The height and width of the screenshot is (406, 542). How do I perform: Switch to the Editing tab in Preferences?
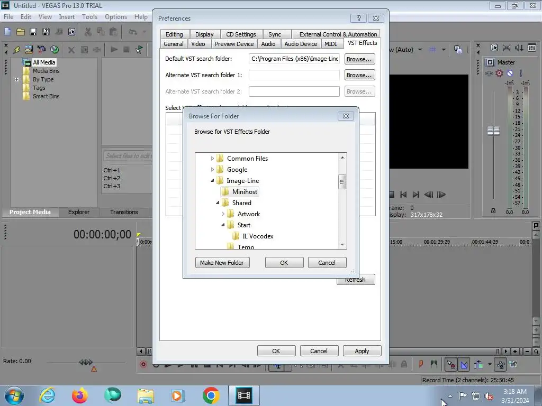point(174,34)
